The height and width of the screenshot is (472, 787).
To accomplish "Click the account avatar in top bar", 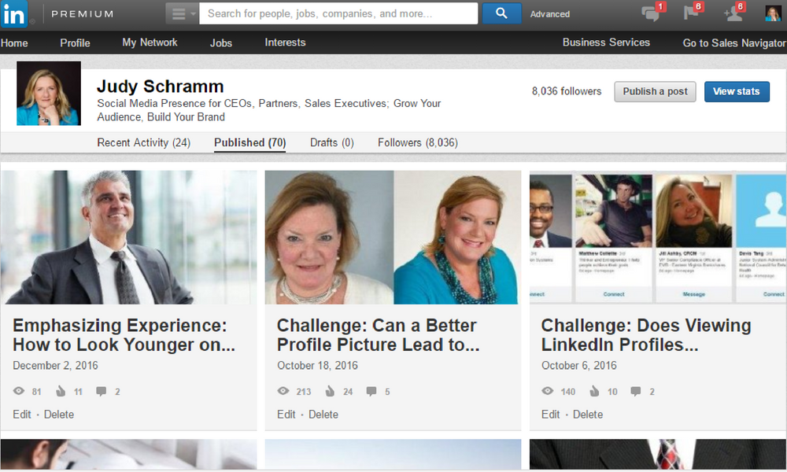I will click(773, 13).
